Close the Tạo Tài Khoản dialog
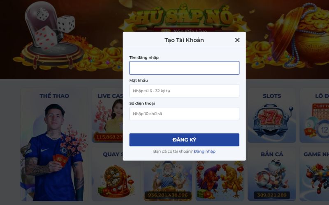329x205 pixels. coord(237,40)
